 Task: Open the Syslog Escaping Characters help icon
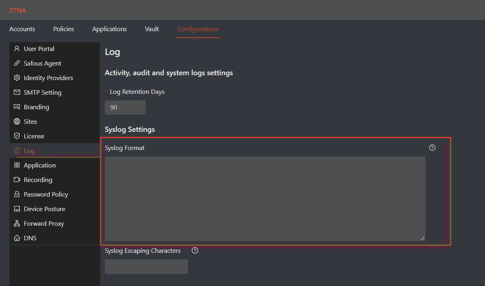click(195, 250)
